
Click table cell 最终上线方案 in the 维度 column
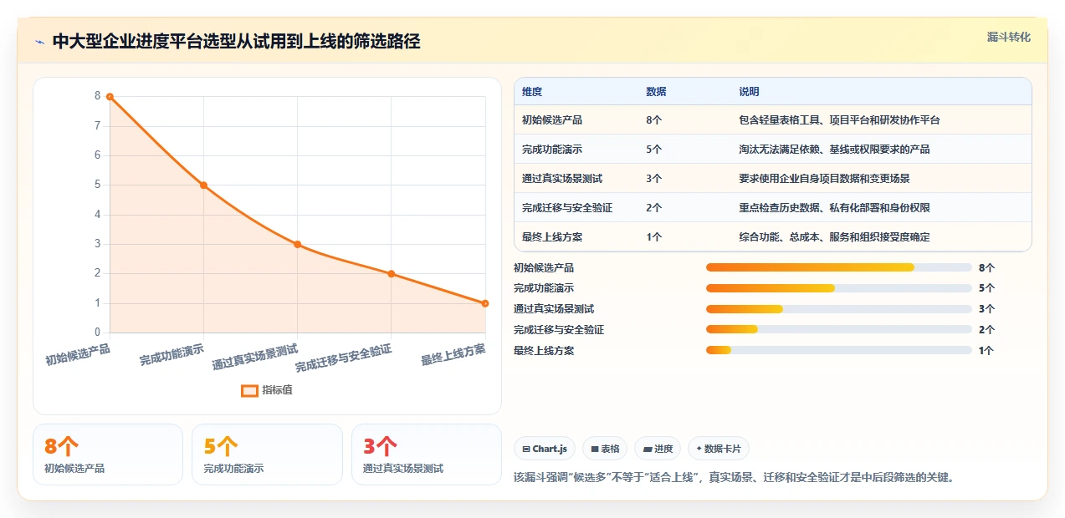(x=552, y=237)
